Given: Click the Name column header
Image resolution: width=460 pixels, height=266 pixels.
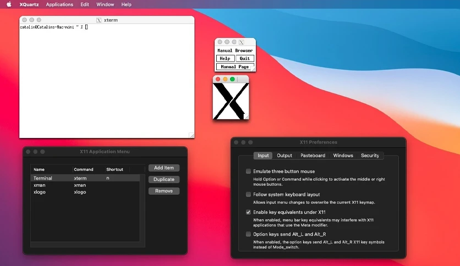Looking at the screenshot, I should pos(39,169).
